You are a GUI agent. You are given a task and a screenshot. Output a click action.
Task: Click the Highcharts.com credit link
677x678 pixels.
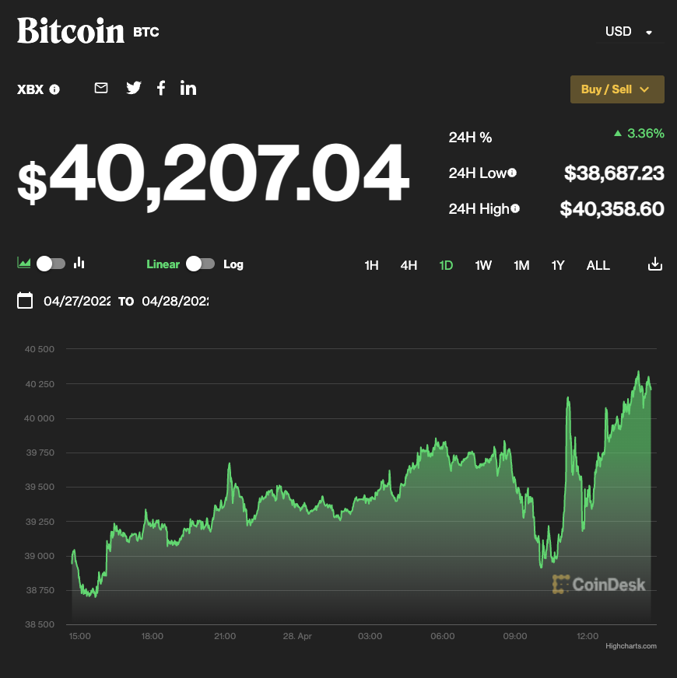click(631, 646)
